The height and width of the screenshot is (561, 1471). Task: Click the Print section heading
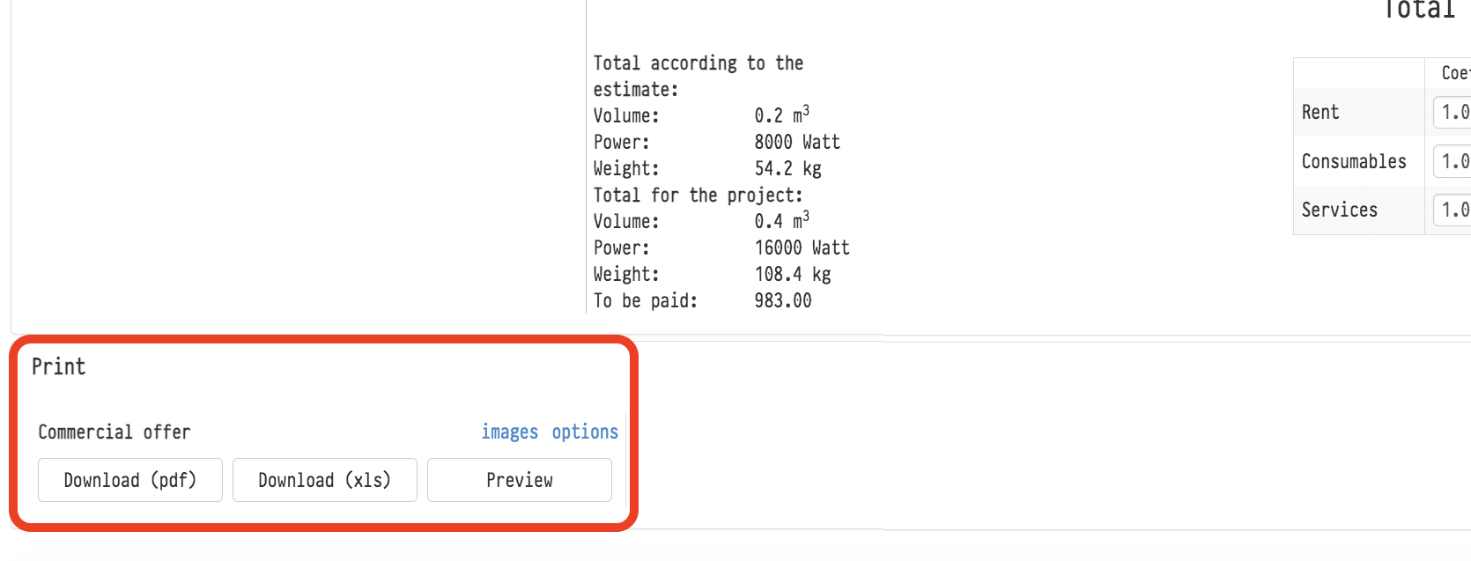[59, 366]
